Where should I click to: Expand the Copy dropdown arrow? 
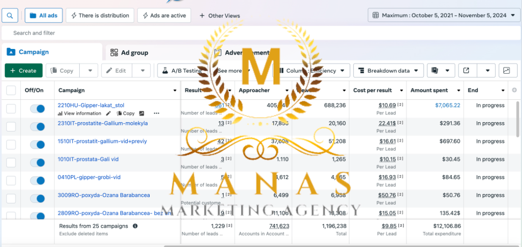(90, 71)
